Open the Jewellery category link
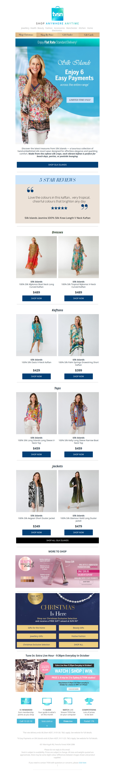This screenshot has width=115, height=780. tap(25, 28)
